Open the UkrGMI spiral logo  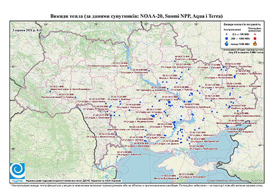coord(17,171)
